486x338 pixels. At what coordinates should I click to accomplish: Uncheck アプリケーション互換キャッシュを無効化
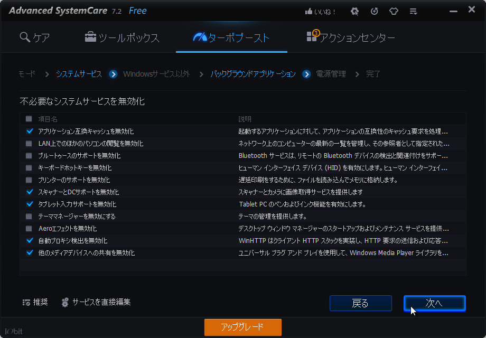tap(29, 131)
